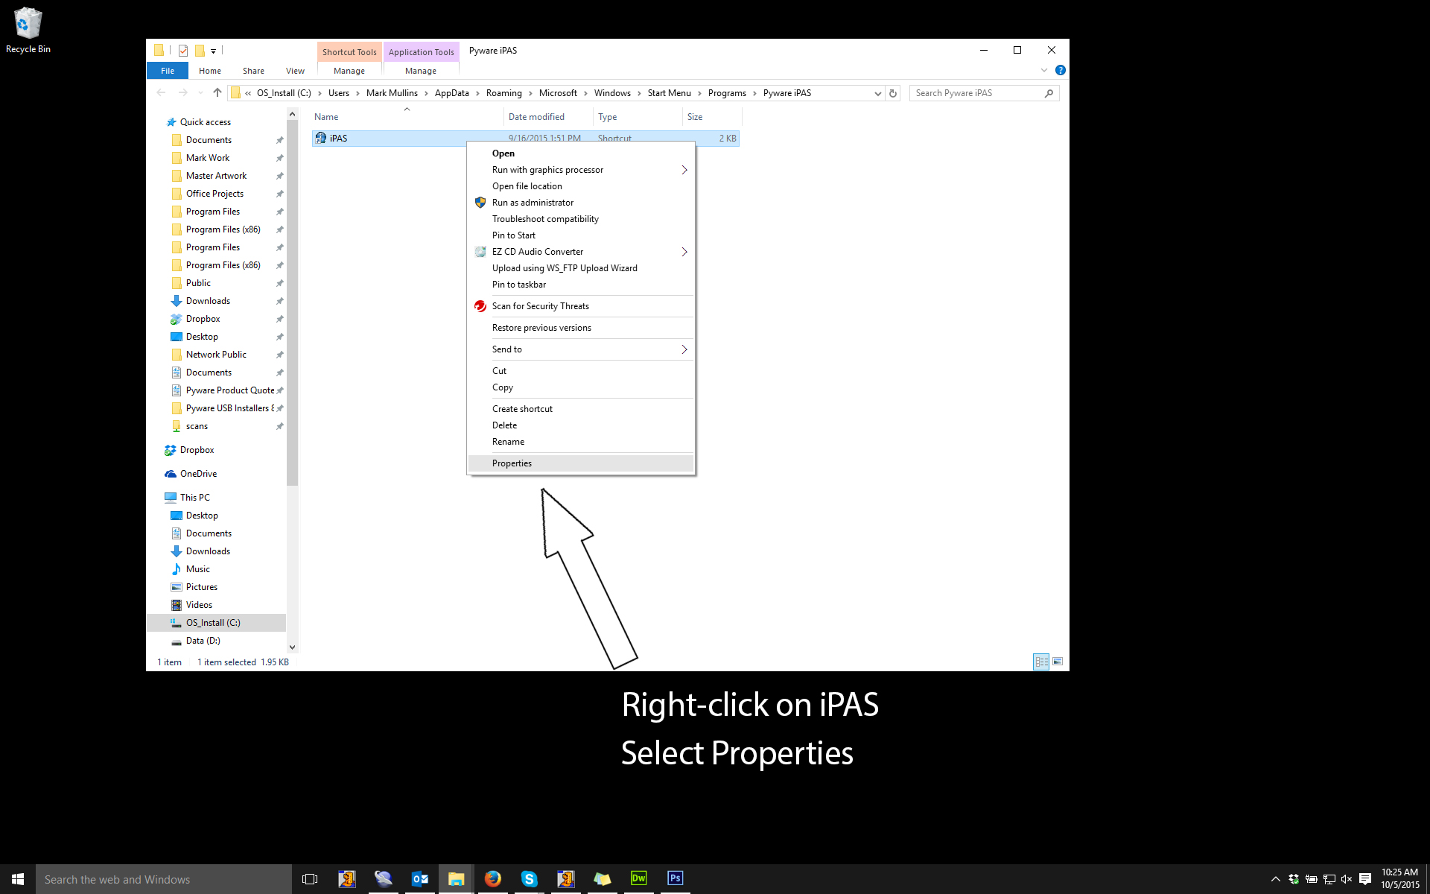Screen dimensions: 1430x894
Task: Switch to large icons view in status bar
Action: pos(1058,662)
